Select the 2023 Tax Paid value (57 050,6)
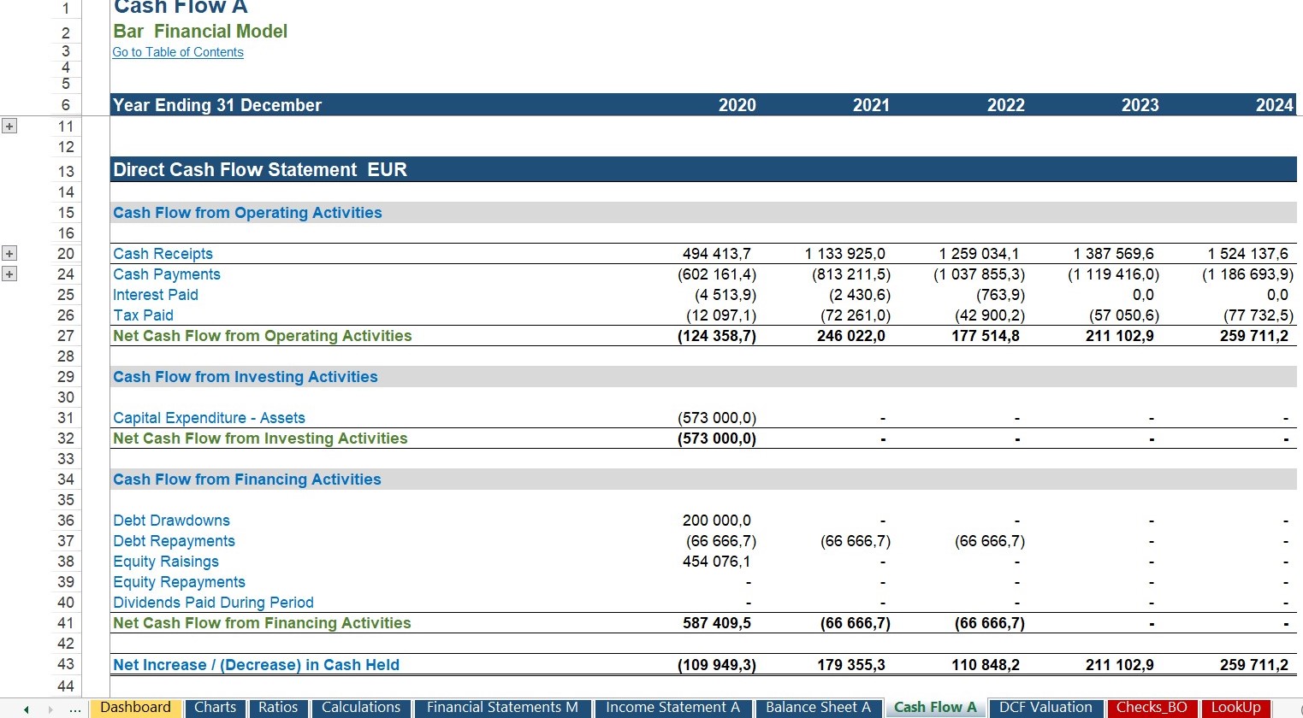The width and height of the screenshot is (1303, 718). [1123, 315]
